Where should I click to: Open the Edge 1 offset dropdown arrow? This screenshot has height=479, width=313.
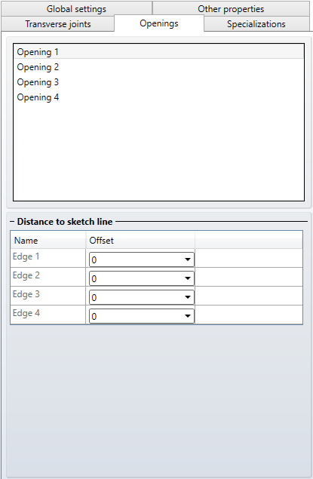tap(188, 259)
